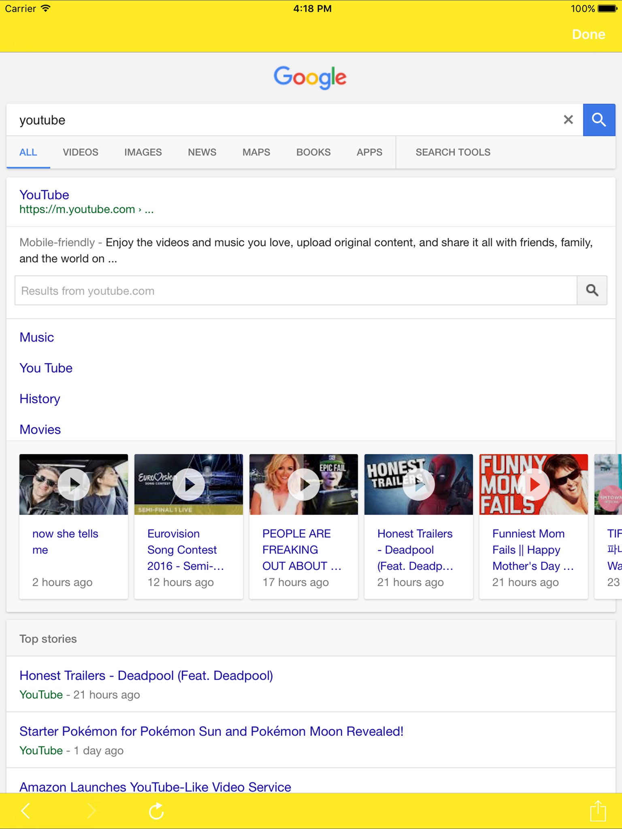Reload the page with the refresh icon
This screenshot has height=829, width=622.
156,811
